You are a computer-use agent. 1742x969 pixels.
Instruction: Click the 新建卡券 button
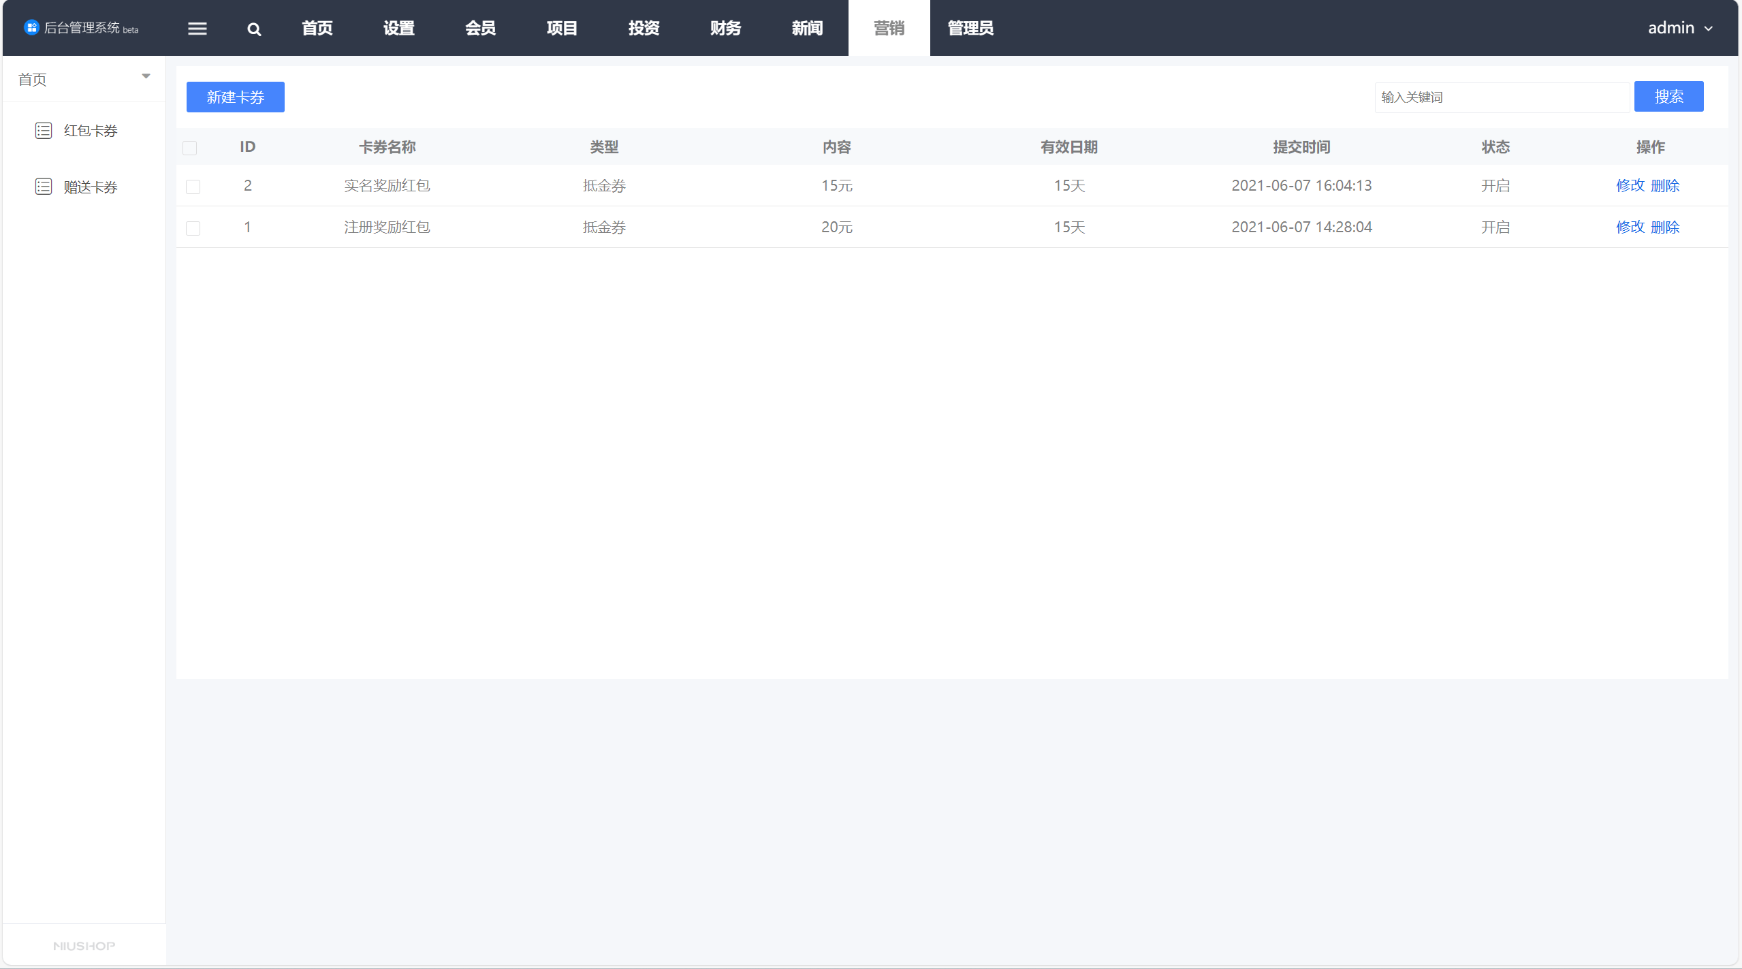(235, 97)
